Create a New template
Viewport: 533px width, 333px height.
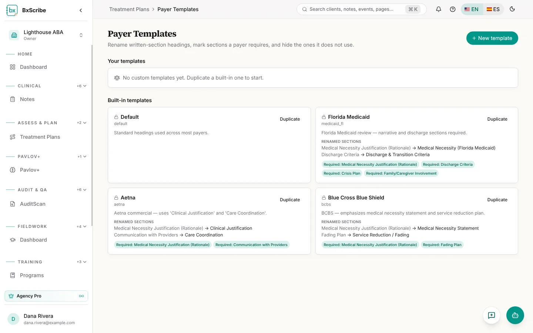click(492, 38)
